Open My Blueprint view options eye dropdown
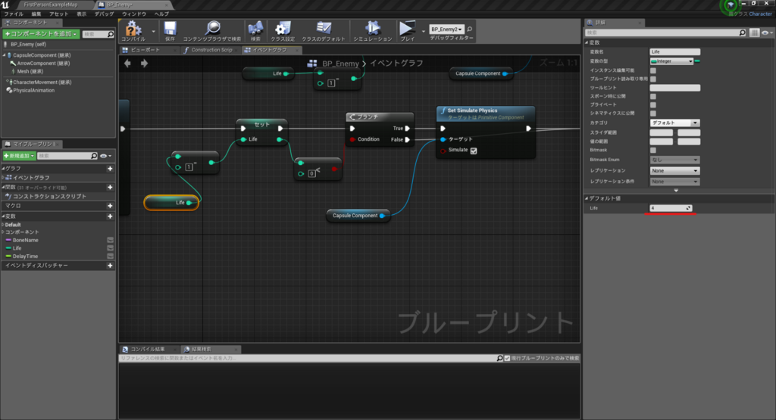The height and width of the screenshot is (420, 776). tap(105, 156)
